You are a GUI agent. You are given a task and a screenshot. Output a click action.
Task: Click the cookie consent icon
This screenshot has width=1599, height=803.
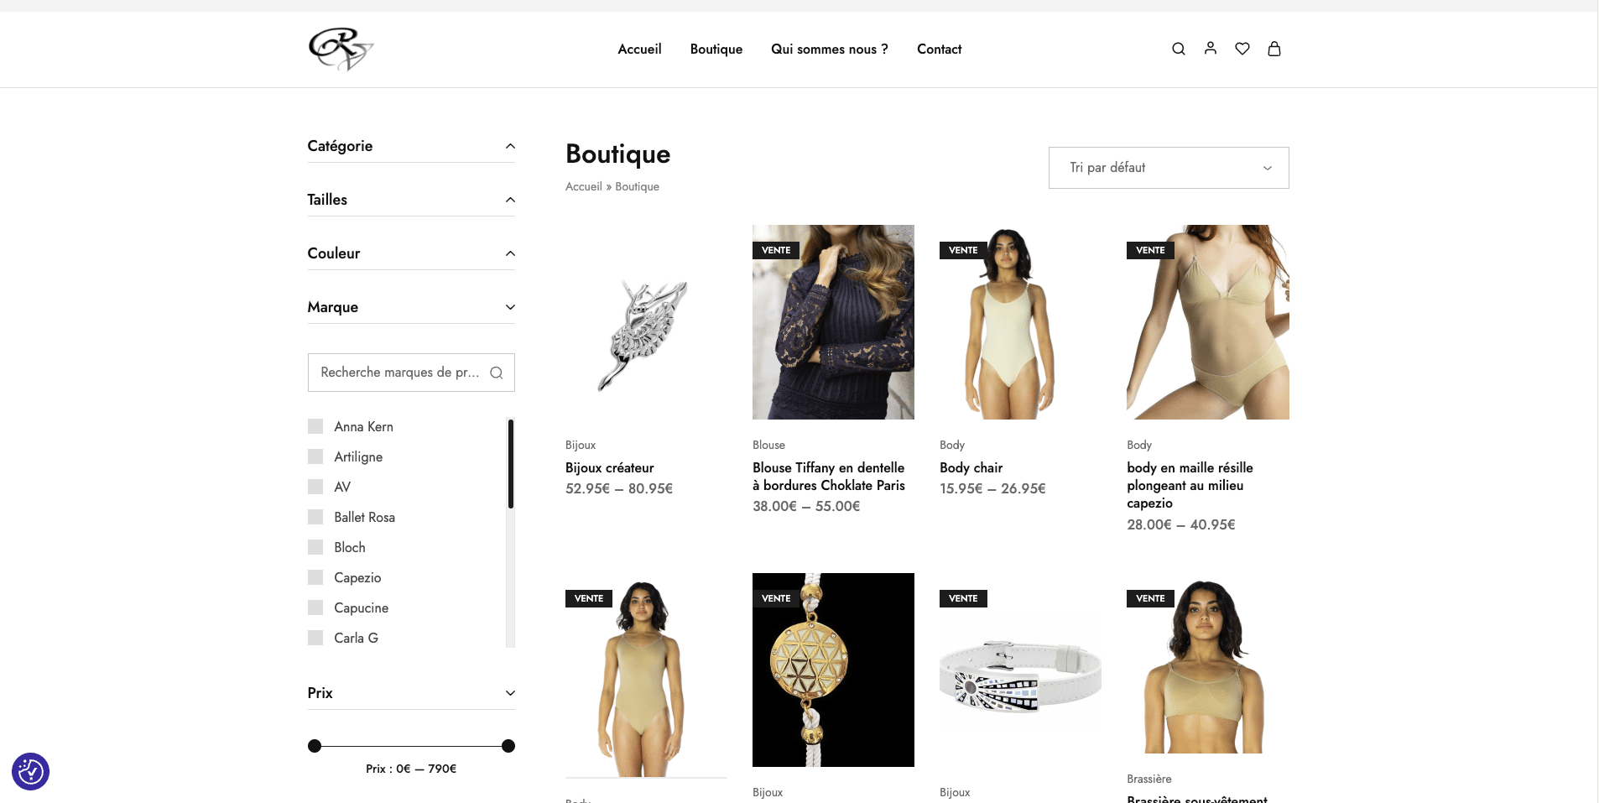pos(30,771)
